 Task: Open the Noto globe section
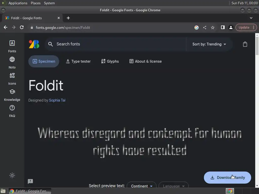[12, 63]
